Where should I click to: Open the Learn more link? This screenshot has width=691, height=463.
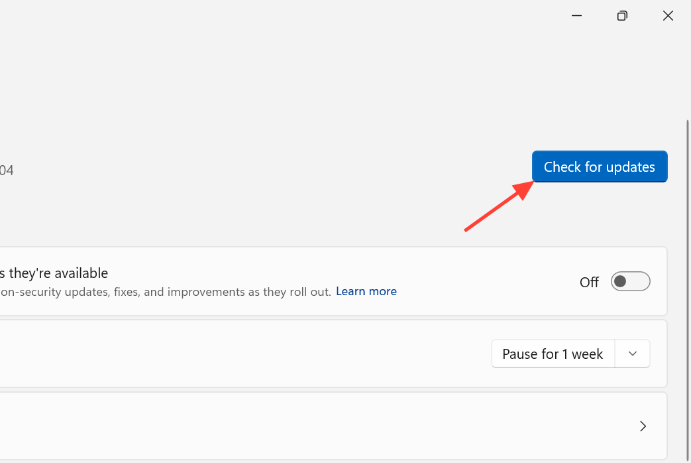tap(366, 291)
